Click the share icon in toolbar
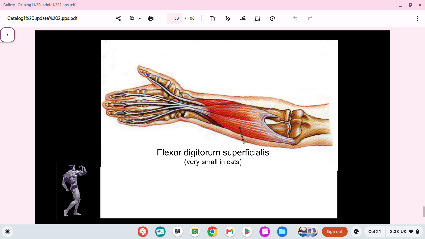The image size is (425, 239). (x=118, y=18)
